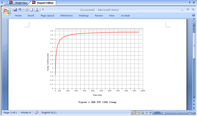Click the proofing errors status icon
The width and height of the screenshot is (197, 116).
click(36, 112)
